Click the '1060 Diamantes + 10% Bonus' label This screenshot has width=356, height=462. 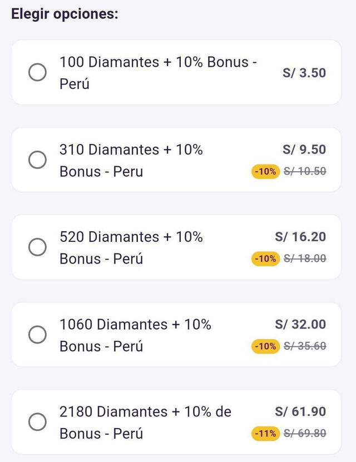pyautogui.click(x=135, y=335)
